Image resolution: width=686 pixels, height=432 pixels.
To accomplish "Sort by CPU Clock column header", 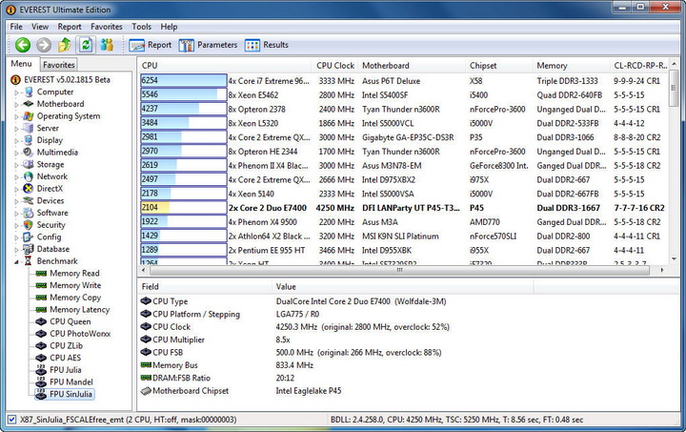I will (335, 66).
